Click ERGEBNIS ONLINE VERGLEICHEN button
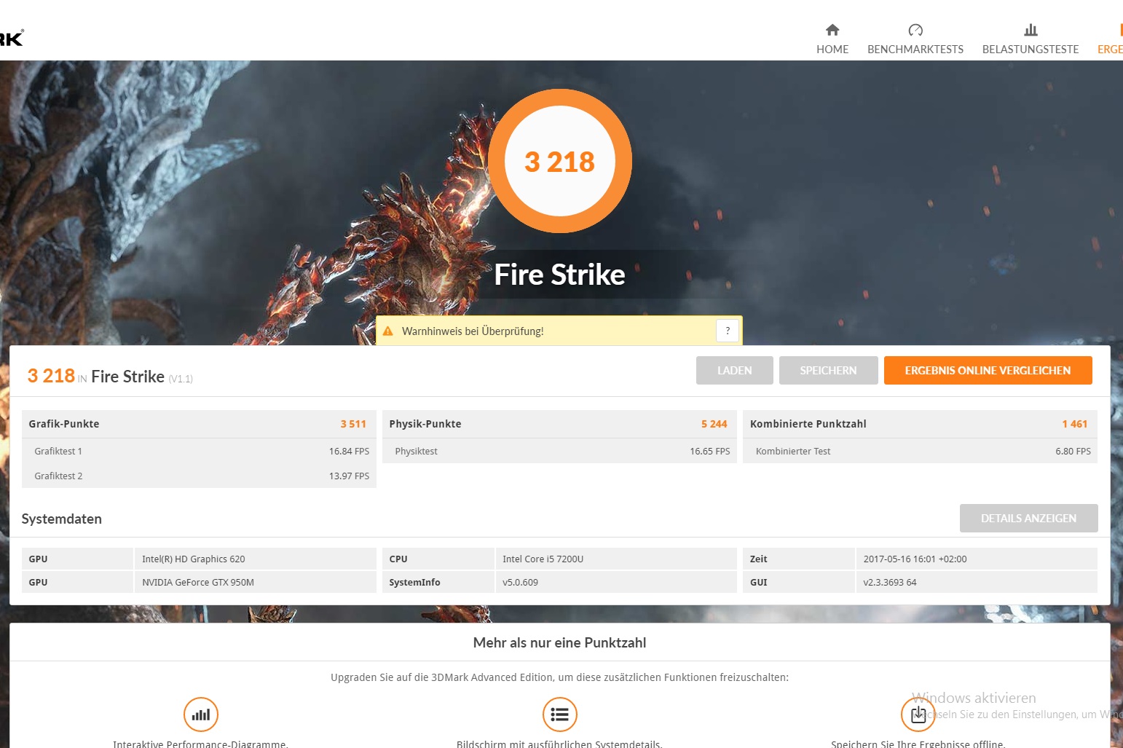 pos(988,370)
